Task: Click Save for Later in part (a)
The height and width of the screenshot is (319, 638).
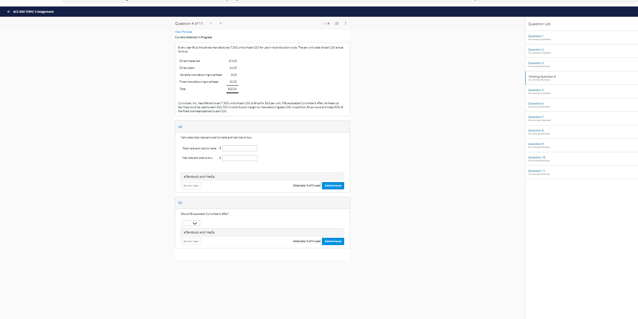Action: [x=191, y=186]
